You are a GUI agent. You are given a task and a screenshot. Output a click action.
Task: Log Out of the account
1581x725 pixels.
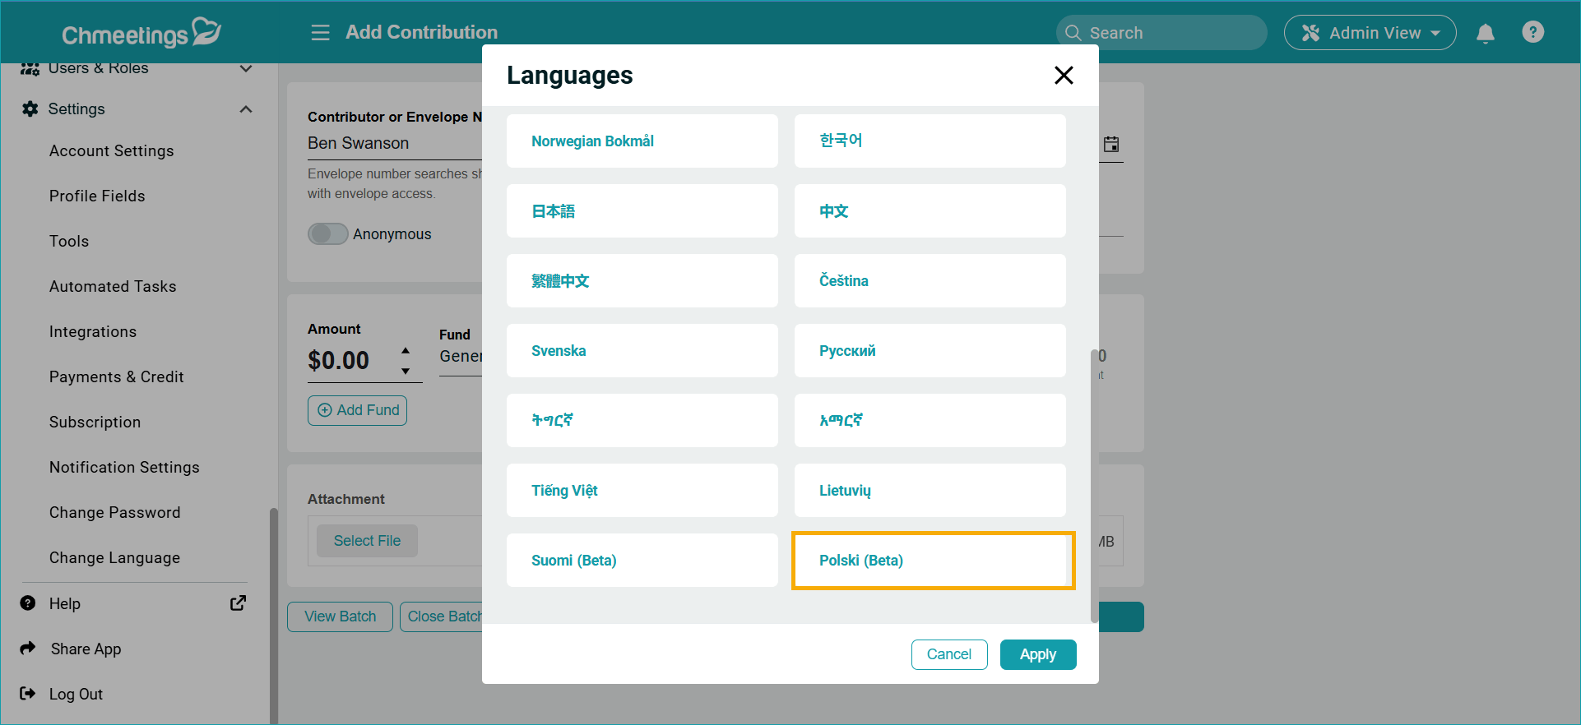pyautogui.click(x=76, y=695)
